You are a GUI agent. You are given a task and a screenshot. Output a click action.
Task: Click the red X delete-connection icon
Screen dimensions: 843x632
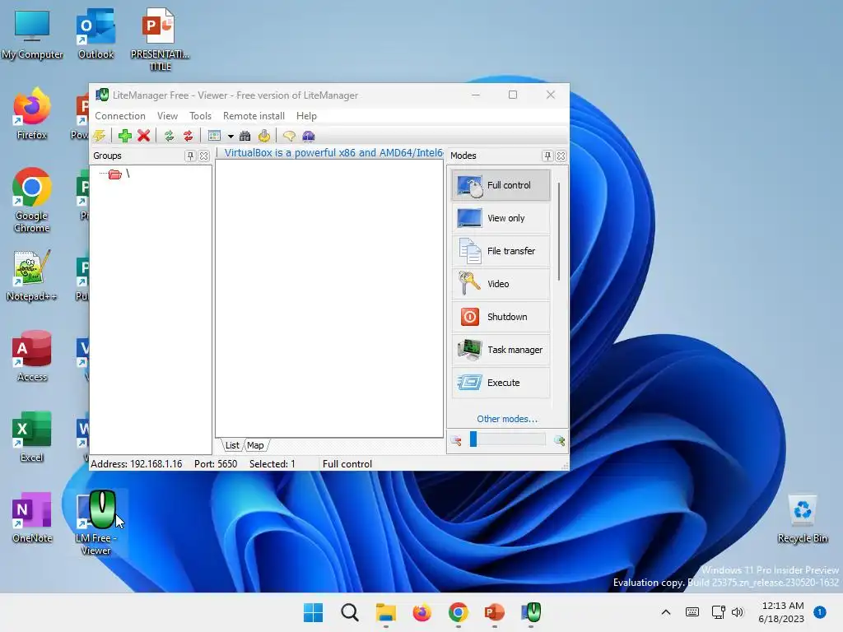[x=143, y=136]
